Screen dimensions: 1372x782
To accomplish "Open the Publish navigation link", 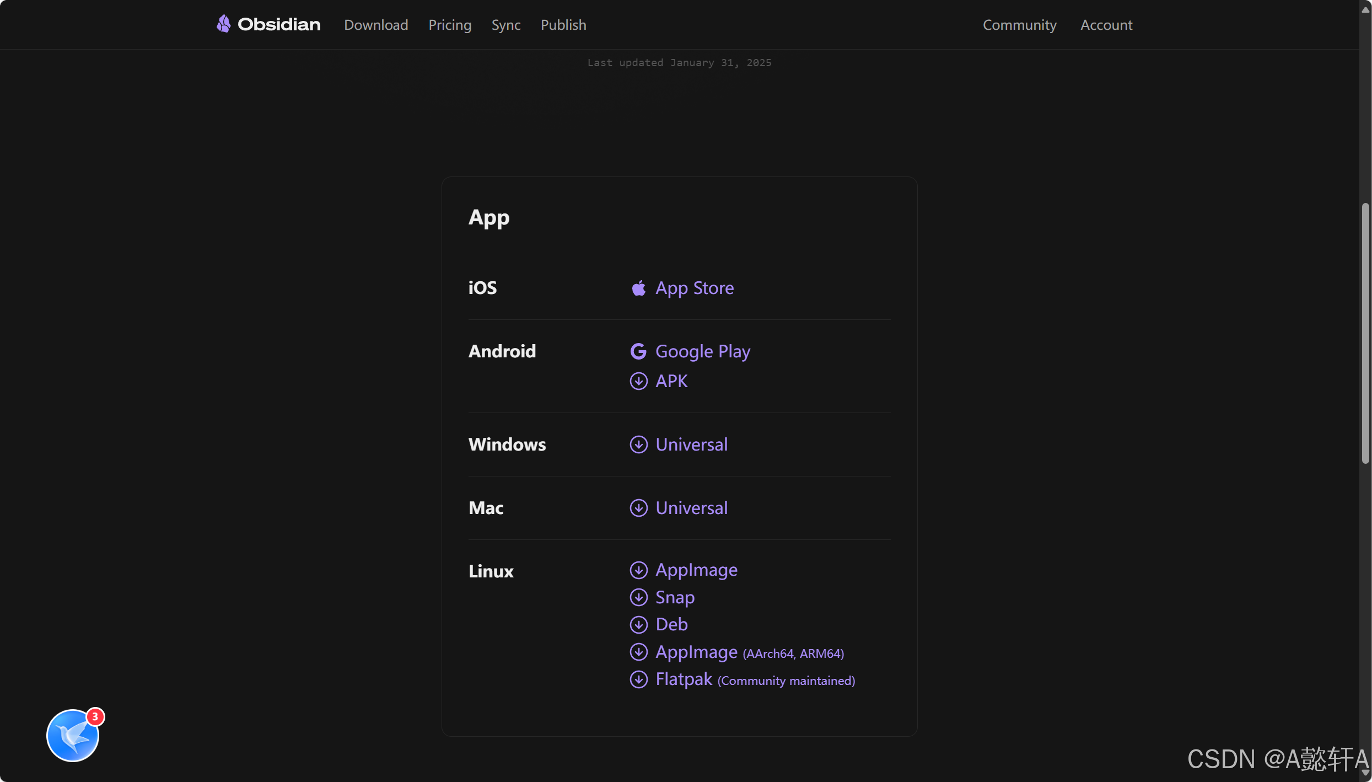I will [563, 25].
